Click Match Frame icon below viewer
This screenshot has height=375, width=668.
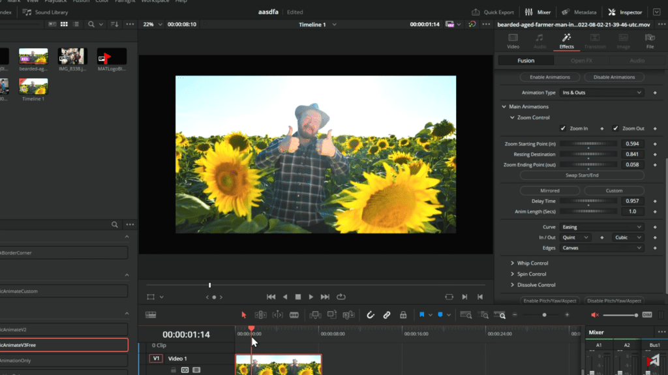(449, 297)
